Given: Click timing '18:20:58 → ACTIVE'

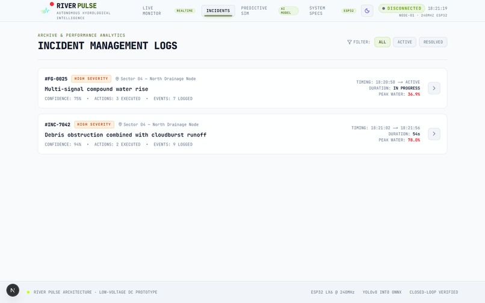Looking at the screenshot, I should coord(398,82).
